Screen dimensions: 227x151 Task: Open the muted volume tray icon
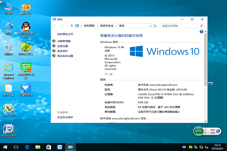click(x=207, y=147)
